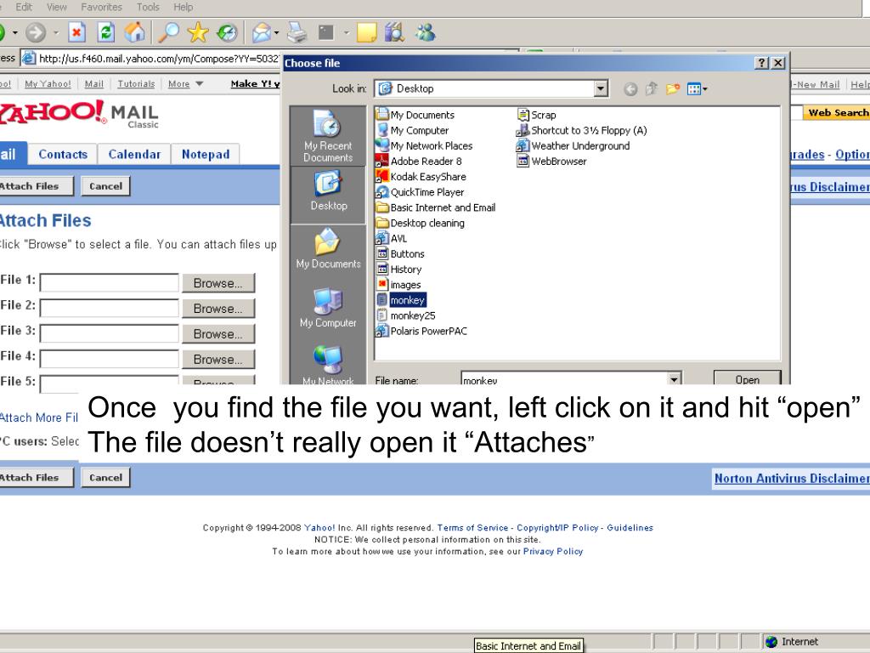Screen dimensions: 870x653
Task: Click the Open button in dialog
Action: (748, 378)
